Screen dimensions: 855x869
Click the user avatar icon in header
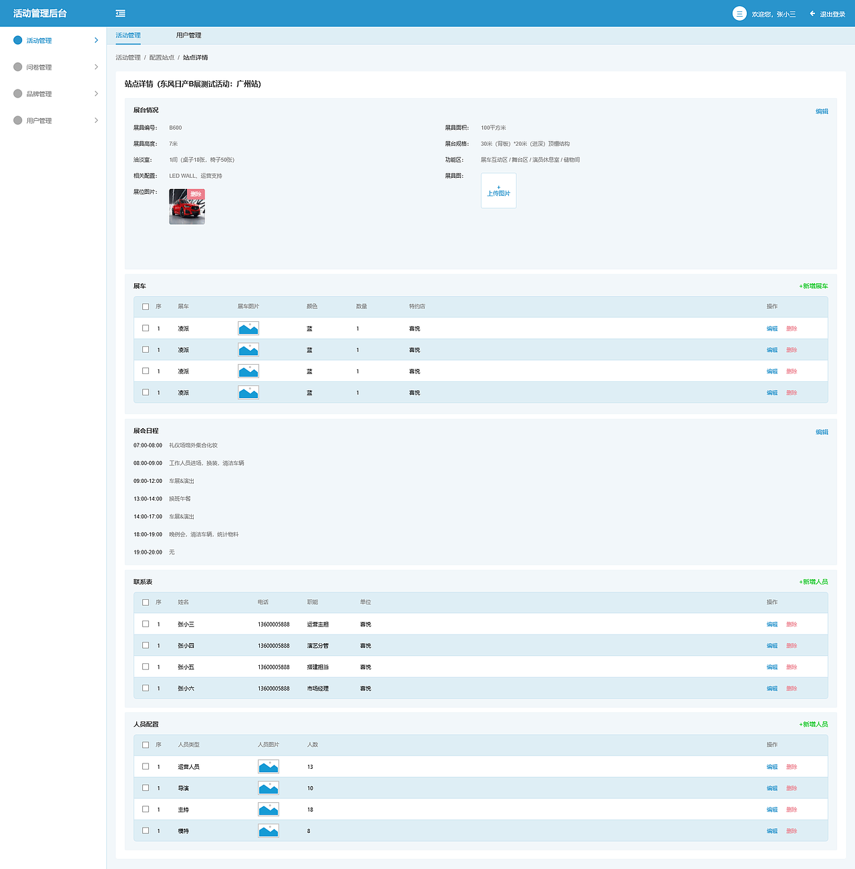[x=739, y=13]
